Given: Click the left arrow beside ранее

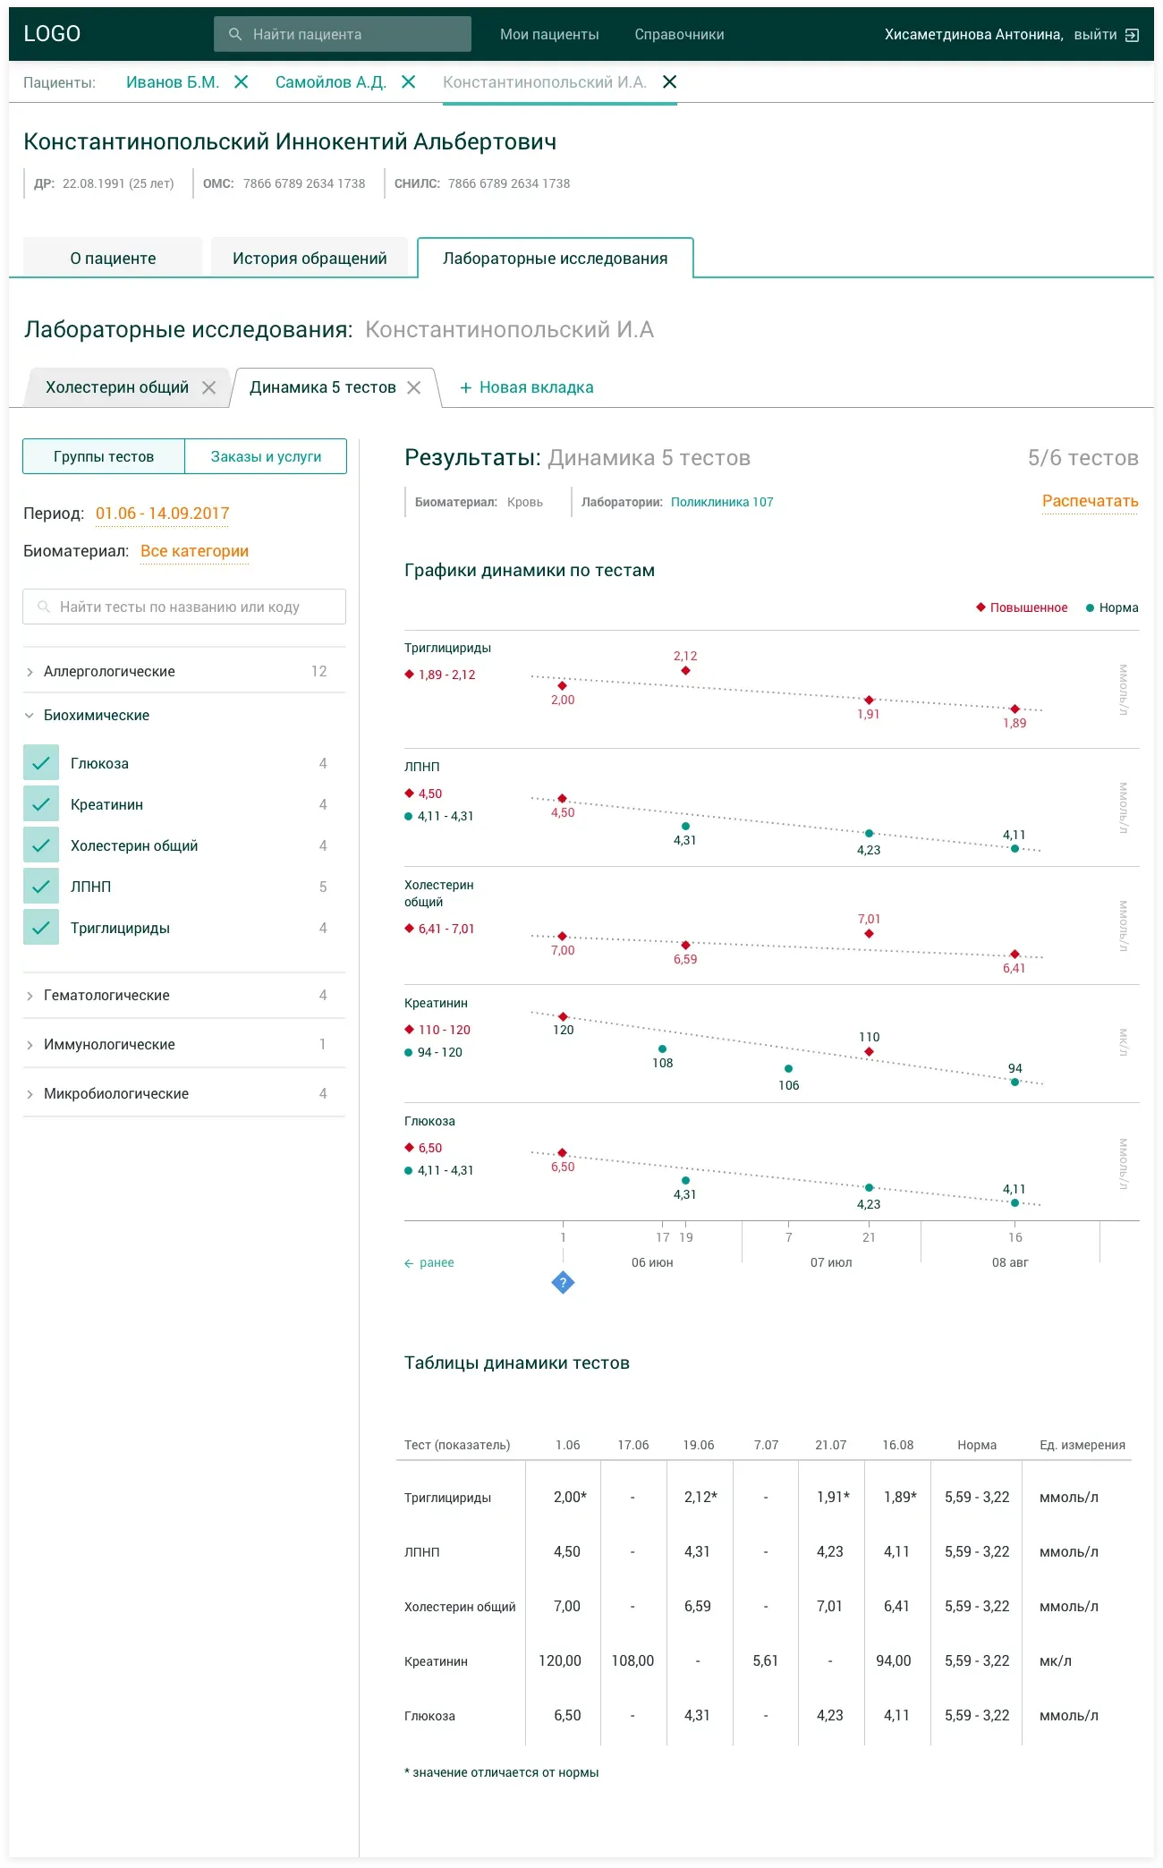Looking at the screenshot, I should pos(409,1263).
